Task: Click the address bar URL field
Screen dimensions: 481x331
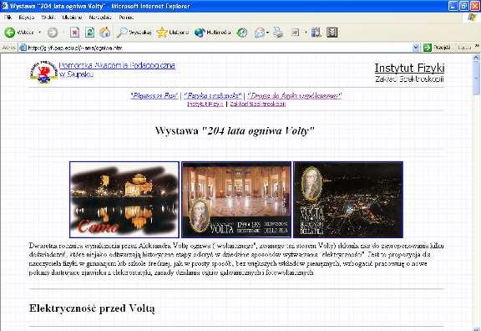Action: point(219,48)
